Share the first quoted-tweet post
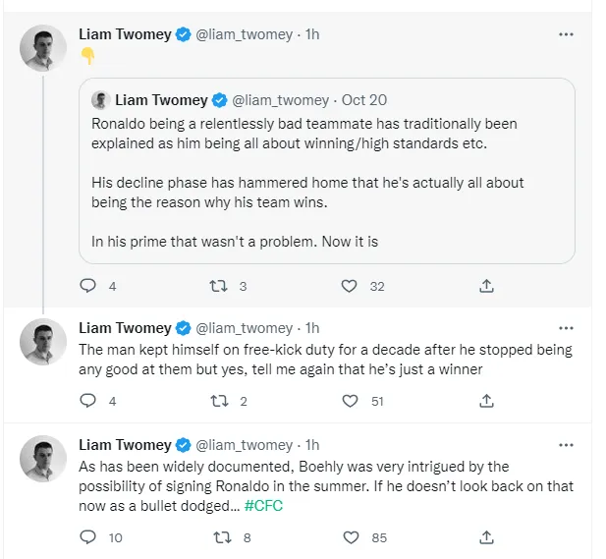Image resolution: width=606 pixels, height=559 pixels. pyautogui.click(x=485, y=287)
